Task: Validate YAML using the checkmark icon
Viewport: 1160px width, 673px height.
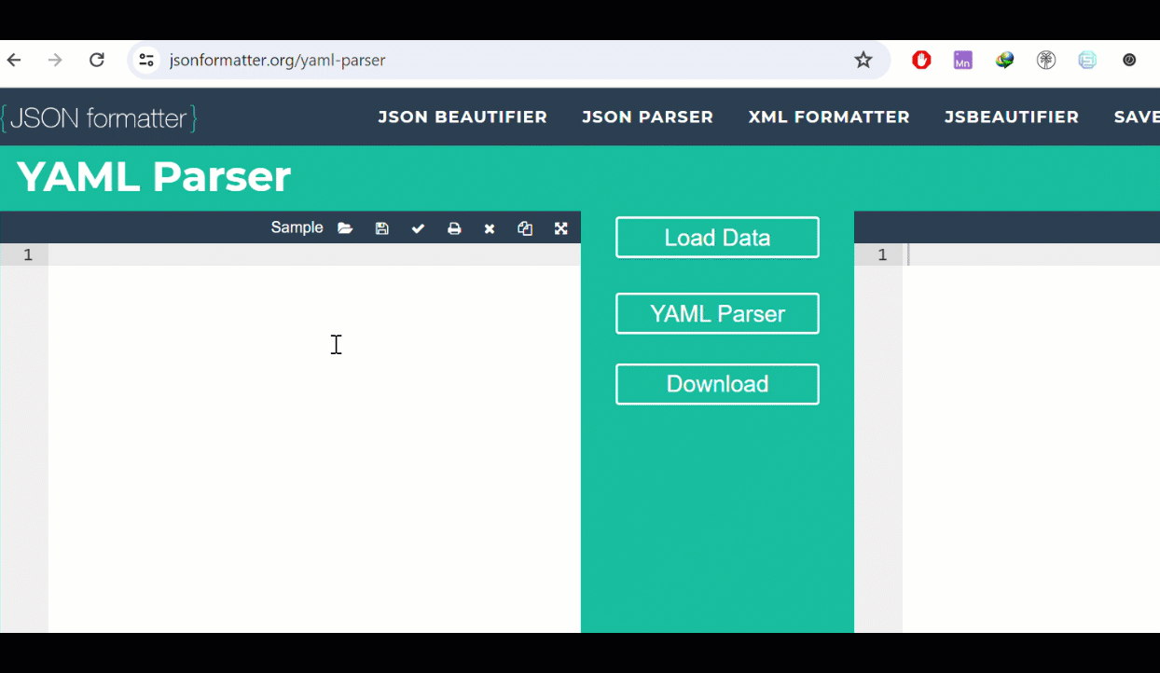Action: (x=418, y=227)
